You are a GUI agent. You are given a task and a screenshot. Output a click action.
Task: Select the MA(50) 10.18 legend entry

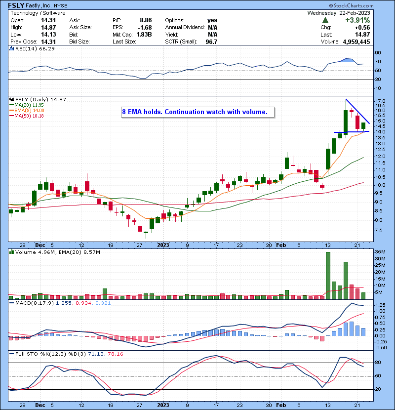pos(26,116)
